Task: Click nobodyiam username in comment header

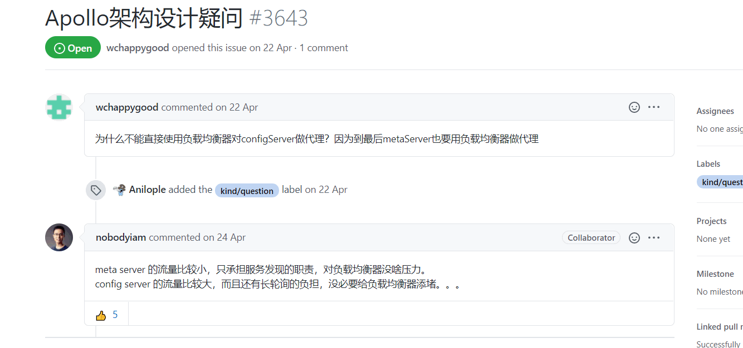Action: point(121,237)
